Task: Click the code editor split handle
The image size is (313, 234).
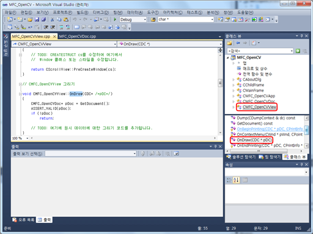Action: click(220, 50)
